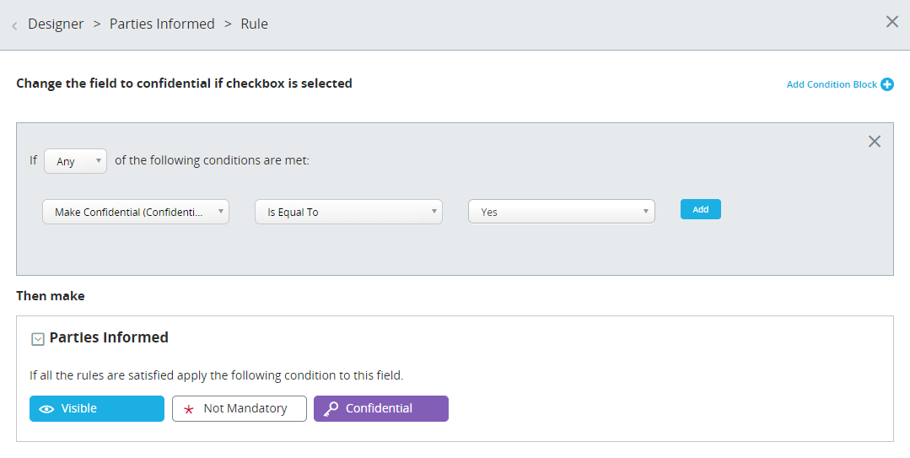910x458 pixels.
Task: Open the Make Confidential field dropdown
Action: [136, 212]
